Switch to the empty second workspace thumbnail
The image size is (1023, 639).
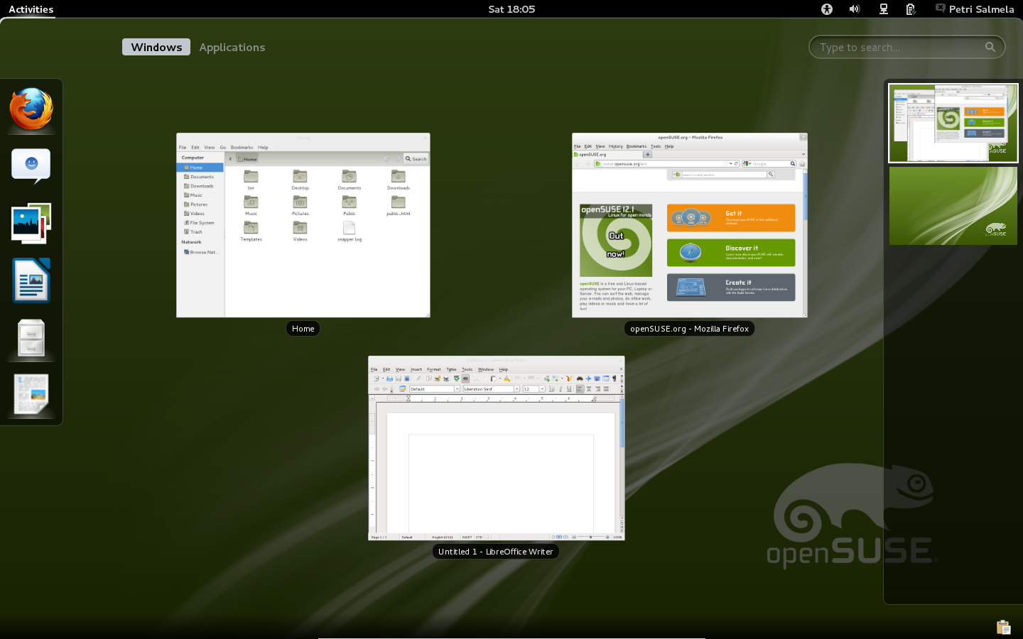953,206
